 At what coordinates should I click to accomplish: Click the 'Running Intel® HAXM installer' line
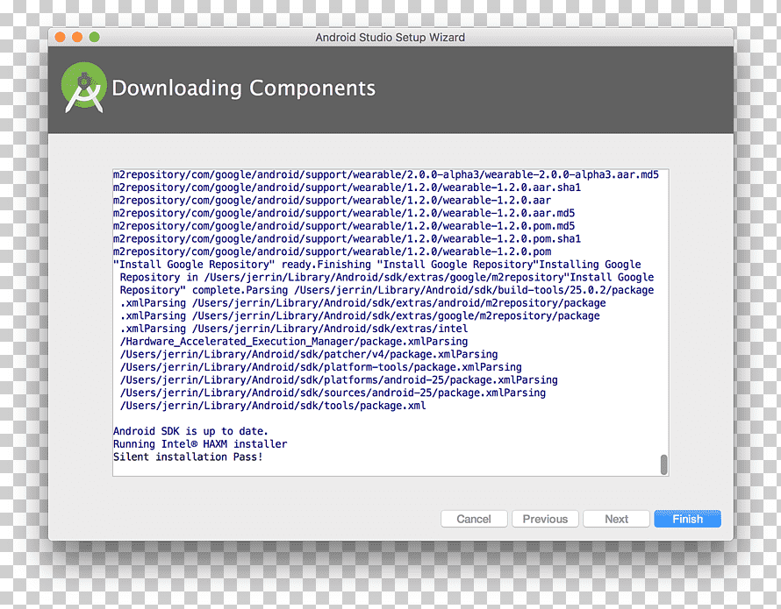click(x=200, y=443)
